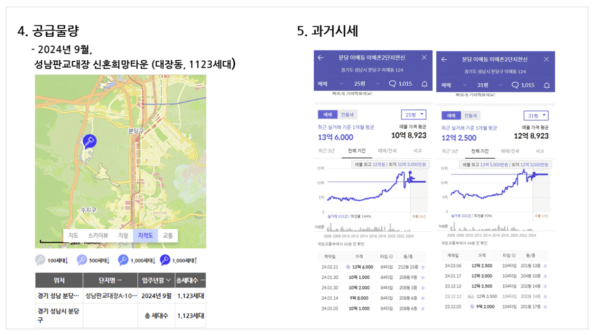This screenshot has width=596, height=335.
Task: Click the 500세대 legend marker icon
Action: click(82, 260)
